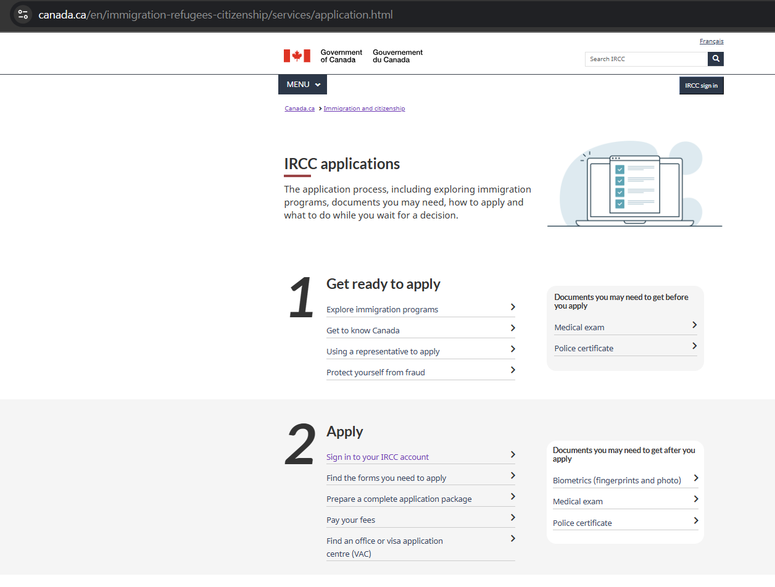This screenshot has width=775, height=587.
Task: Click chevron beside Prepare a complete application package
Action: pyautogui.click(x=513, y=496)
